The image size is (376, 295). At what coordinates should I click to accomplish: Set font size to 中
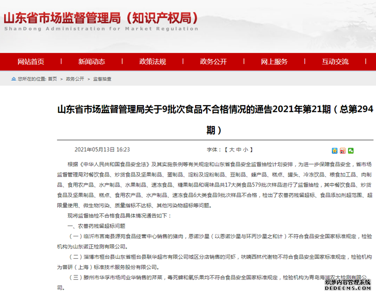[x=239, y=150]
